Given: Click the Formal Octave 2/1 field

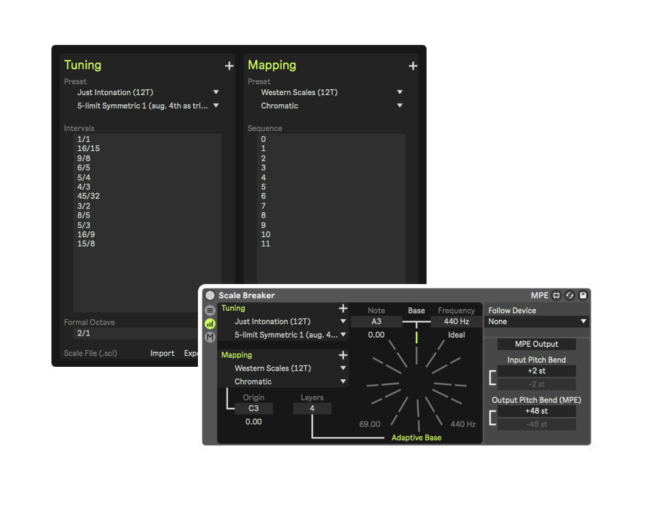Looking at the screenshot, I should [136, 333].
